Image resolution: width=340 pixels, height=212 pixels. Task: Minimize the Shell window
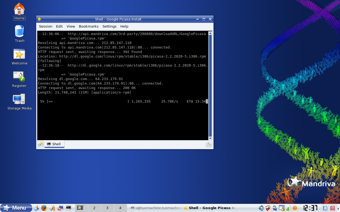(197, 19)
